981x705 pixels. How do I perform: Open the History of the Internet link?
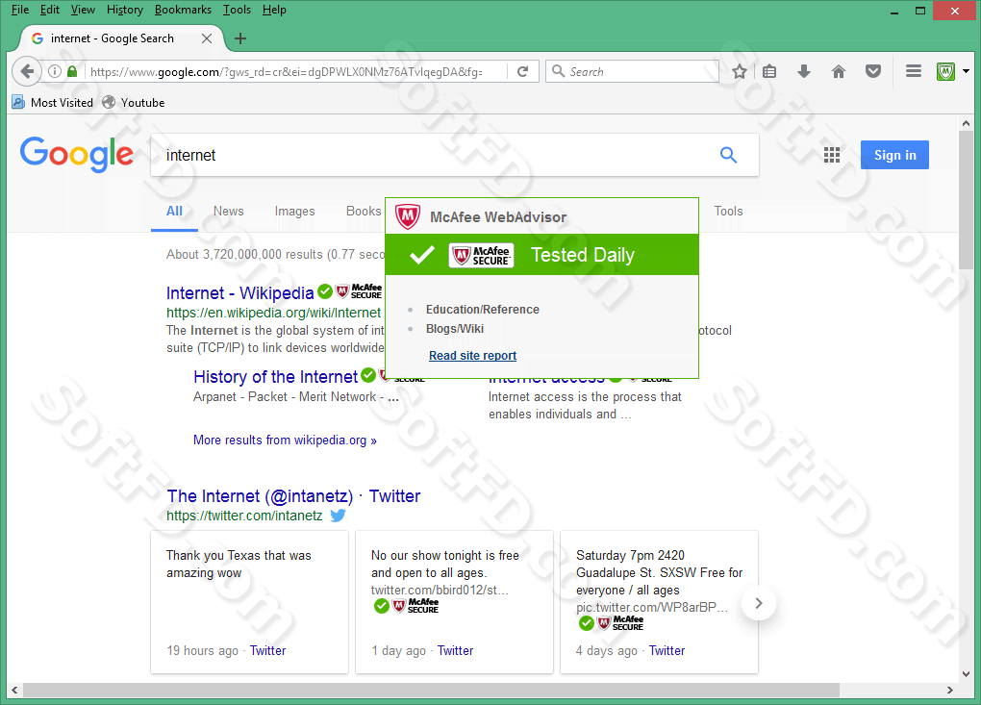[275, 377]
